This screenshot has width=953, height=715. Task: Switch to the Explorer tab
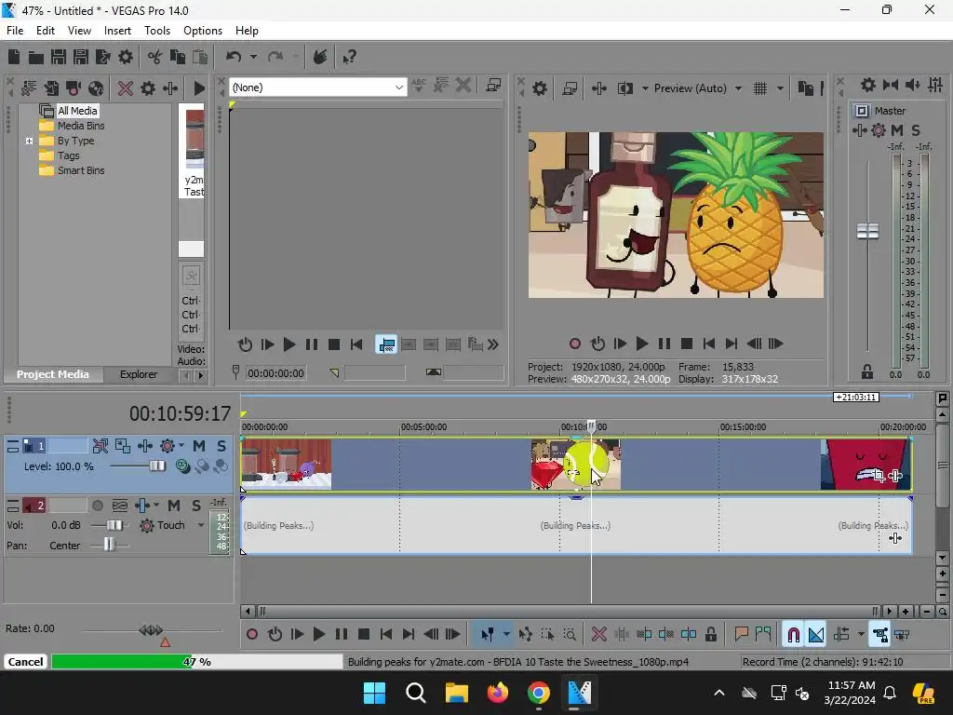click(139, 374)
